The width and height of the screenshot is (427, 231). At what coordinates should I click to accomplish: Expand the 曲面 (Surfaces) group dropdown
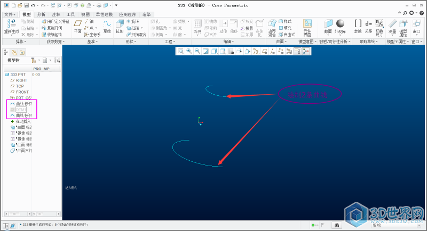click(282, 42)
